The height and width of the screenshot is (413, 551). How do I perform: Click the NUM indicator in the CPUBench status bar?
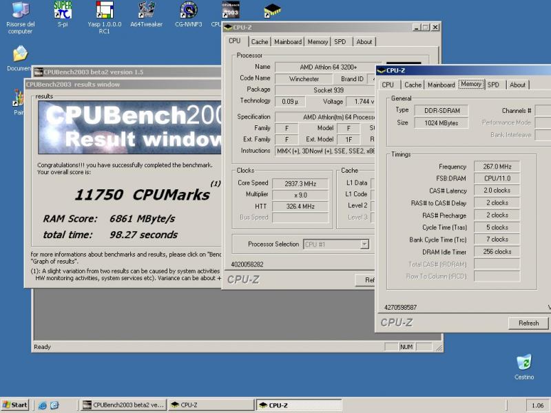[406, 347]
